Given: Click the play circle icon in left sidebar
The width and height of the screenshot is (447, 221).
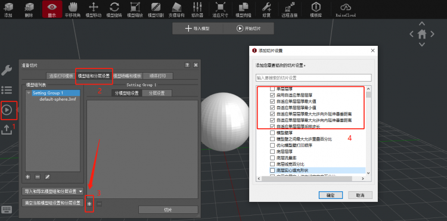Looking at the screenshot, I should point(7,110).
